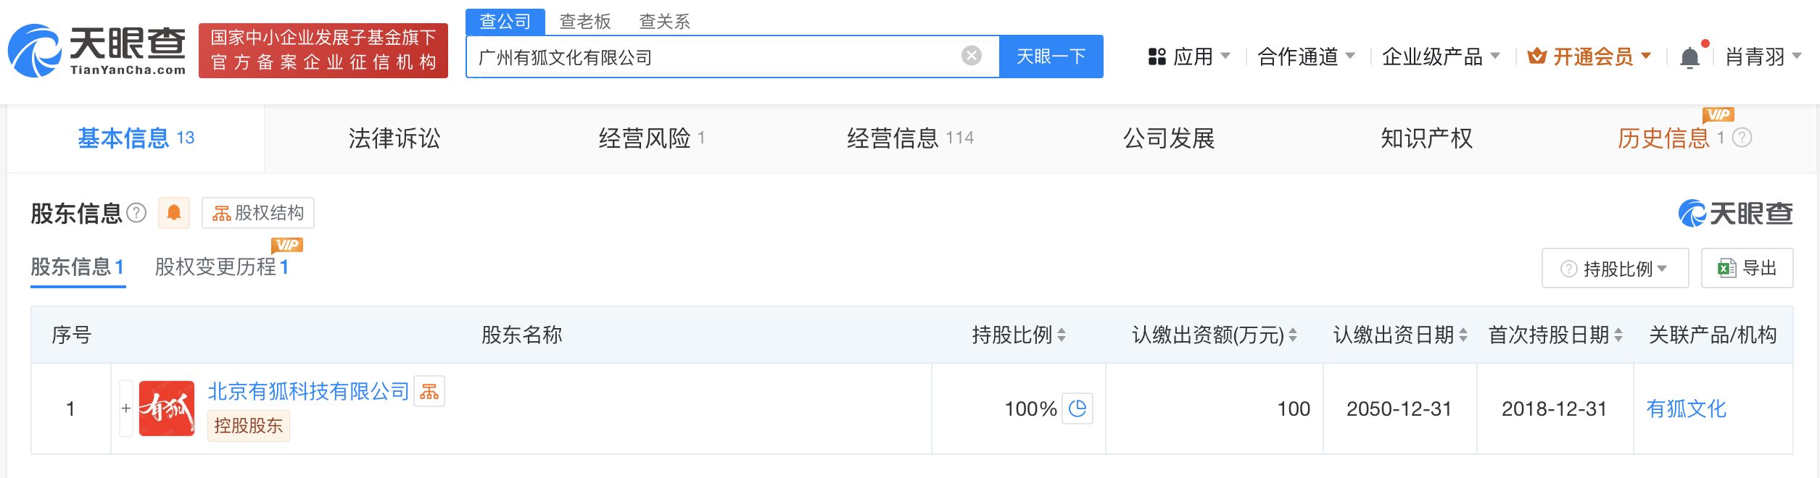Click the 开通会员 crown icon
Image resolution: width=1820 pixels, height=478 pixels.
1537,56
